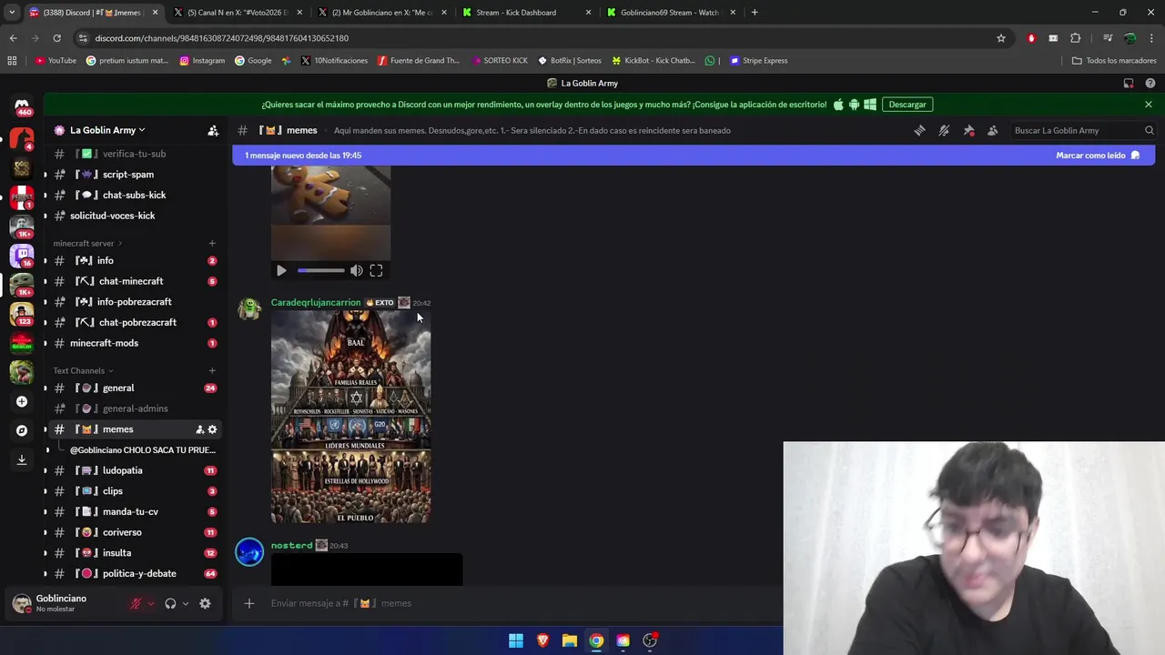Open memes channel settings gear
Viewport: 1165px width, 655px height.
[212, 429]
